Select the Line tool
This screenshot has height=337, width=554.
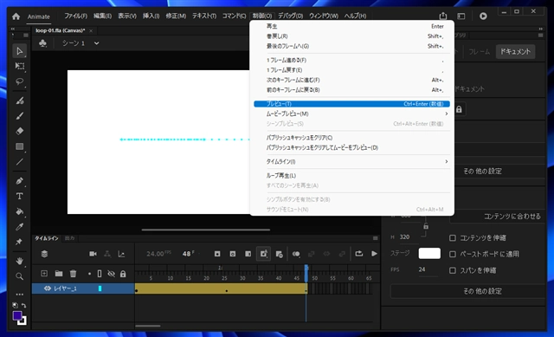tap(20, 162)
